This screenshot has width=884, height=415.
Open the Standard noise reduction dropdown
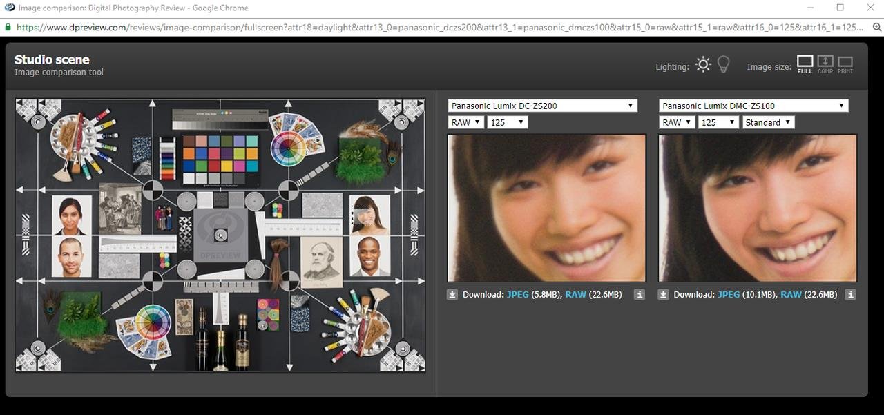point(768,122)
